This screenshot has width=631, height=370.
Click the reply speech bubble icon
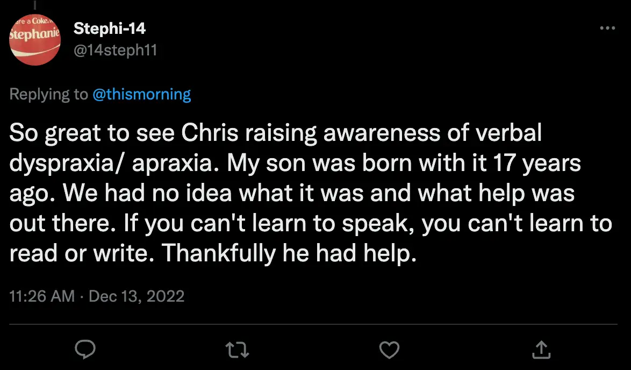point(85,350)
